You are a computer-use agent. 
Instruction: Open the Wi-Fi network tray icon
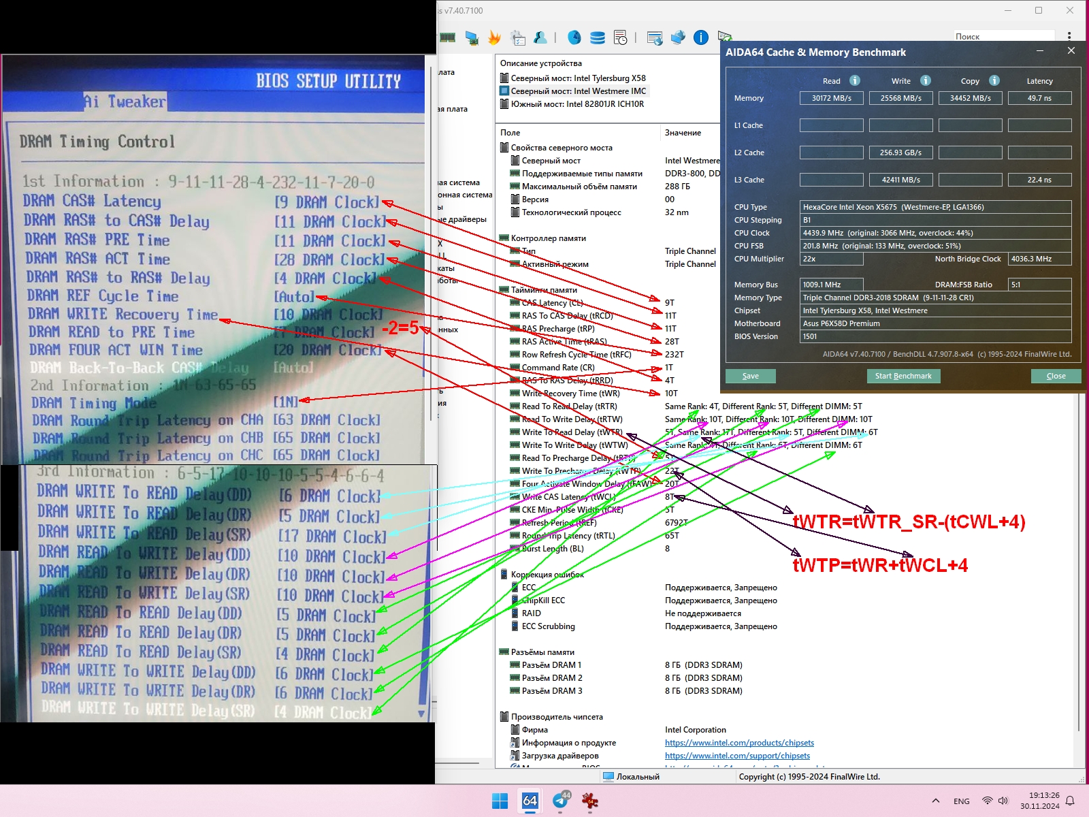[987, 801]
